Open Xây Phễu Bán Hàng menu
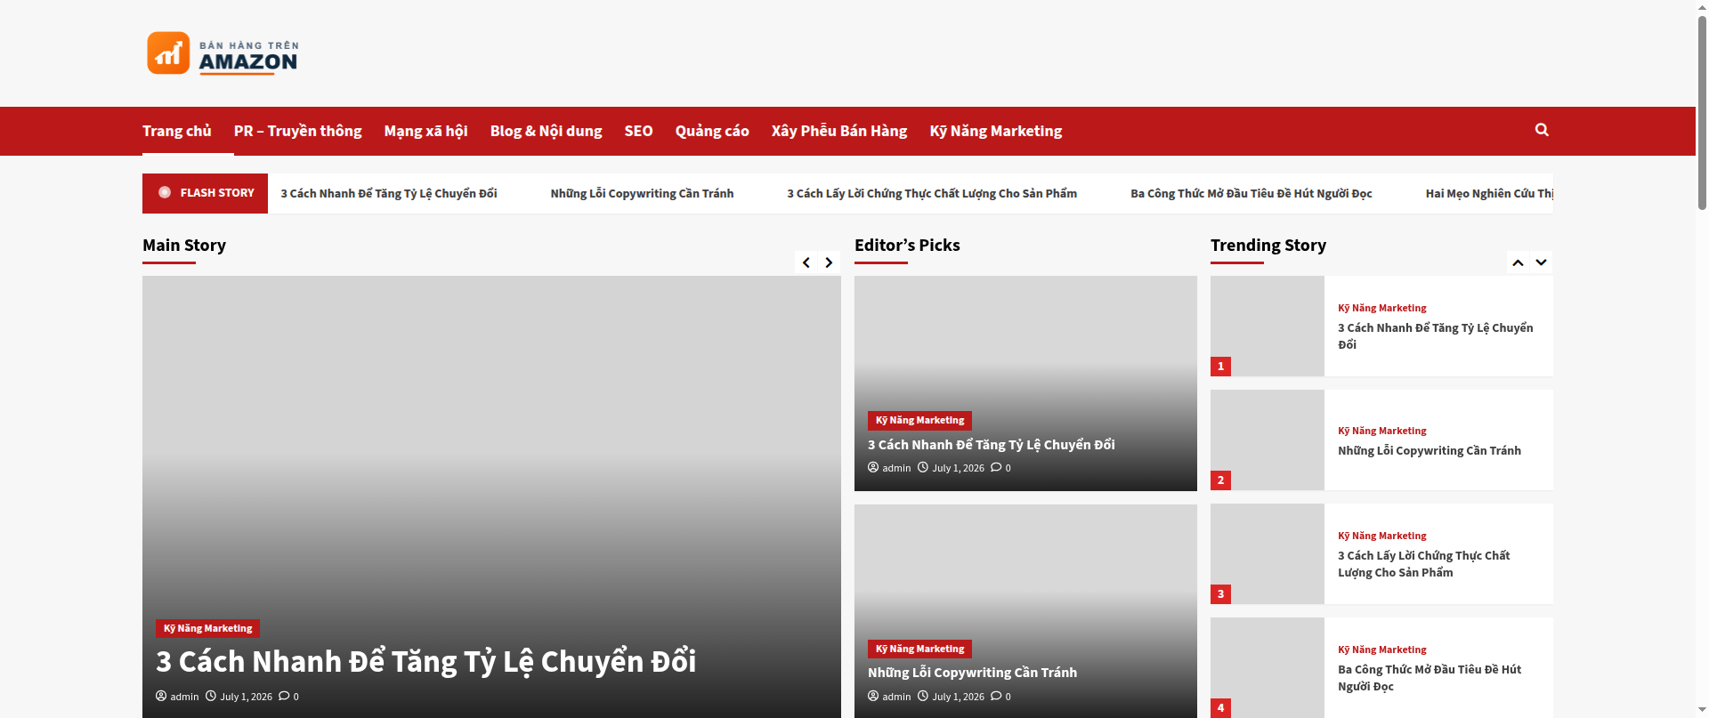1709x718 pixels. pyautogui.click(x=839, y=131)
